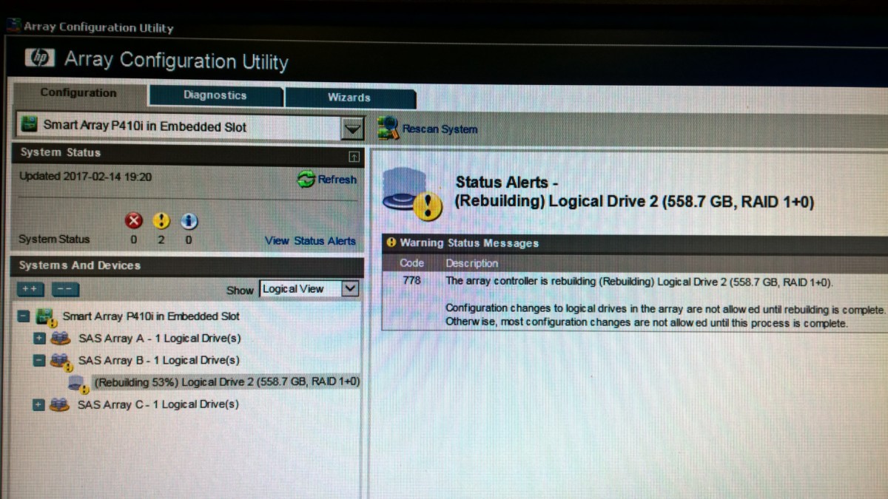Open the Show Logical View dropdown
This screenshot has height=499, width=888.
click(x=351, y=289)
